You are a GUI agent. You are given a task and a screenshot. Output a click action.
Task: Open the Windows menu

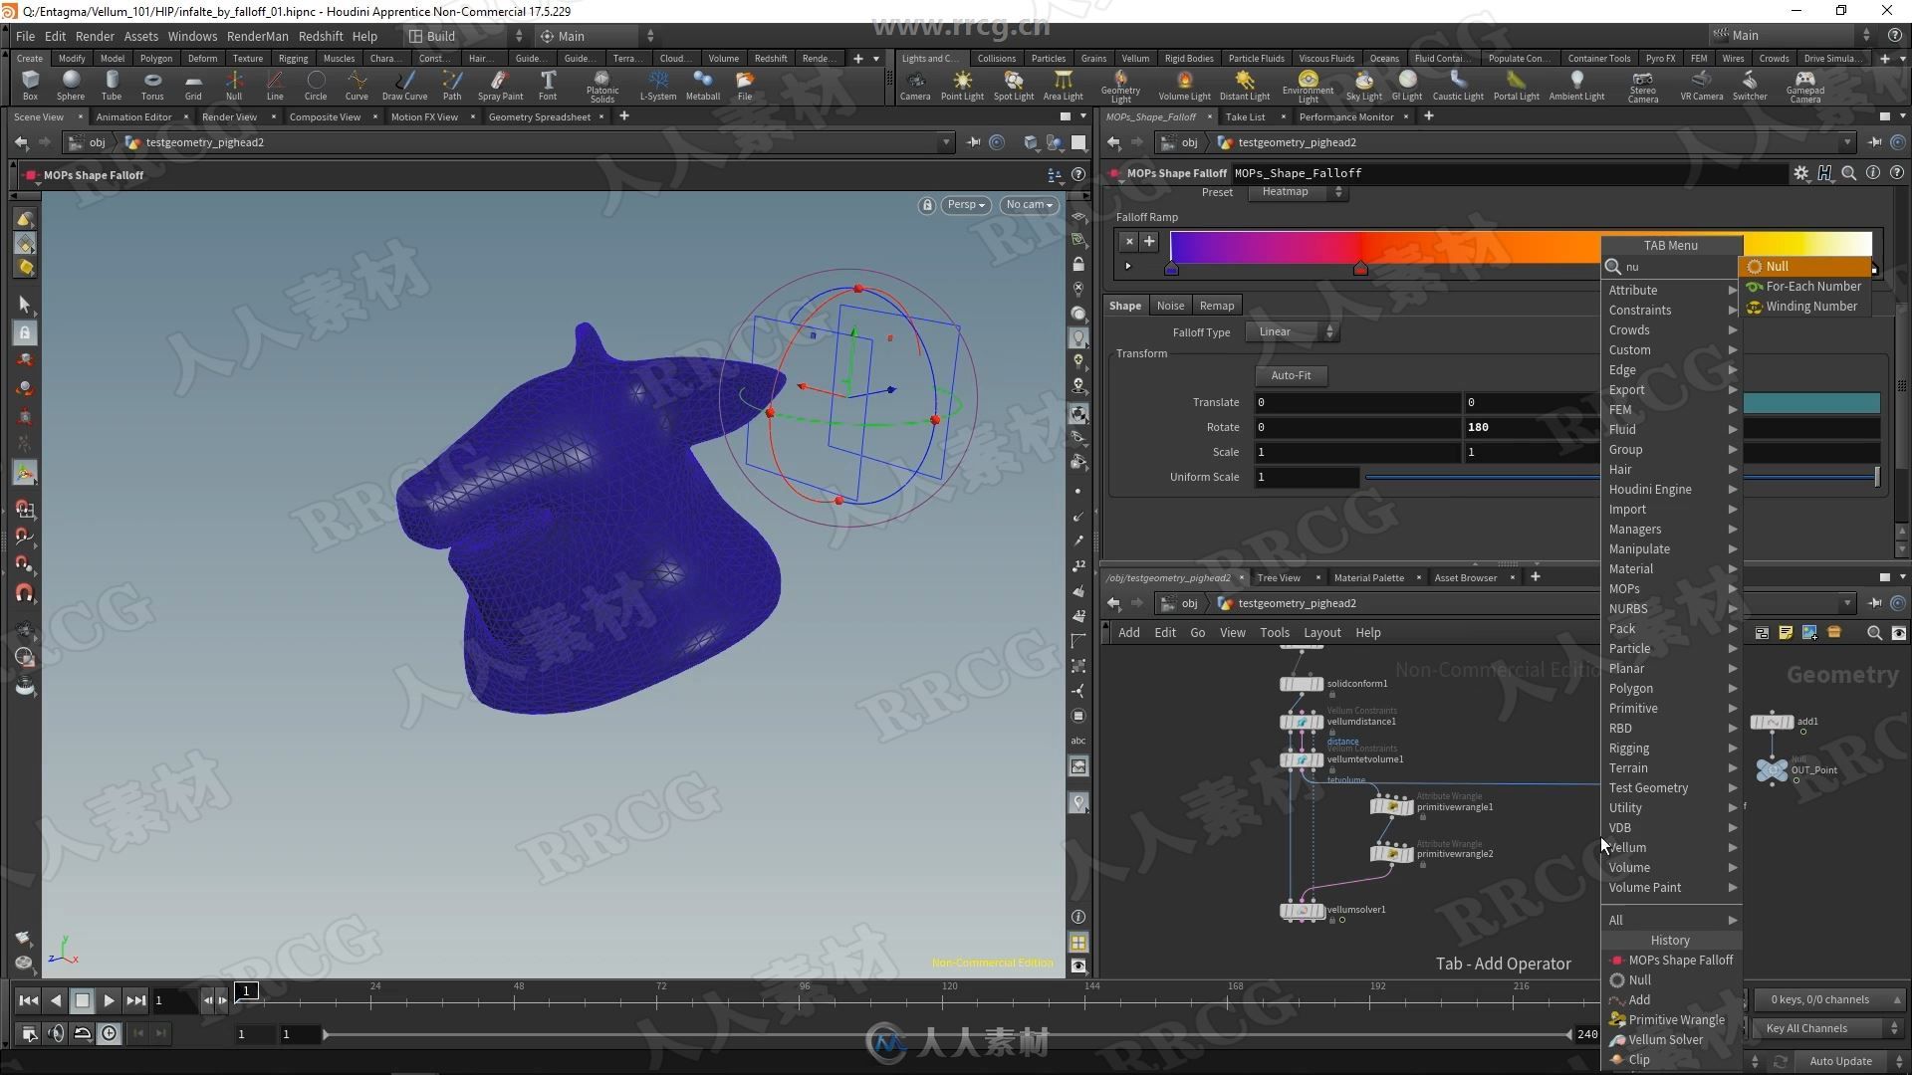pyautogui.click(x=192, y=36)
